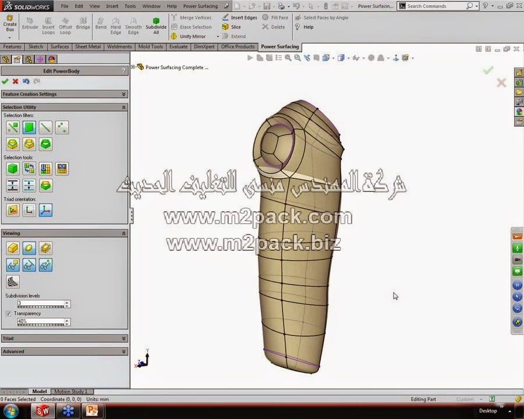Open the Insert menu
524x419 pixels.
tap(112, 6)
